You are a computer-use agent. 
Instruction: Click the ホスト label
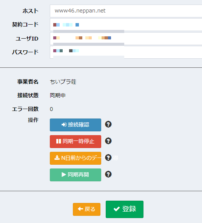click(31, 11)
